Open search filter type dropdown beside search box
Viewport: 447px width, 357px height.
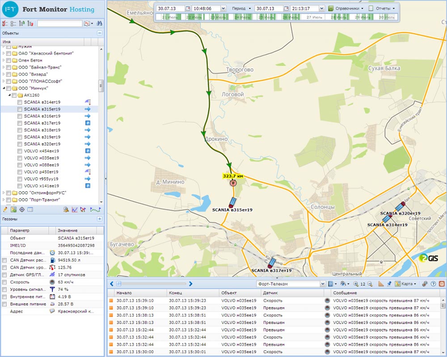[89, 24]
